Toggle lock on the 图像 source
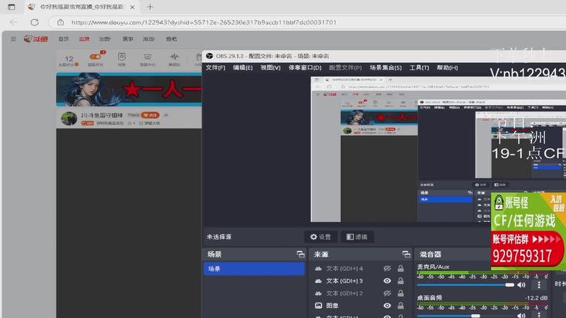Screen dimensions: 566x318 coord(400,306)
